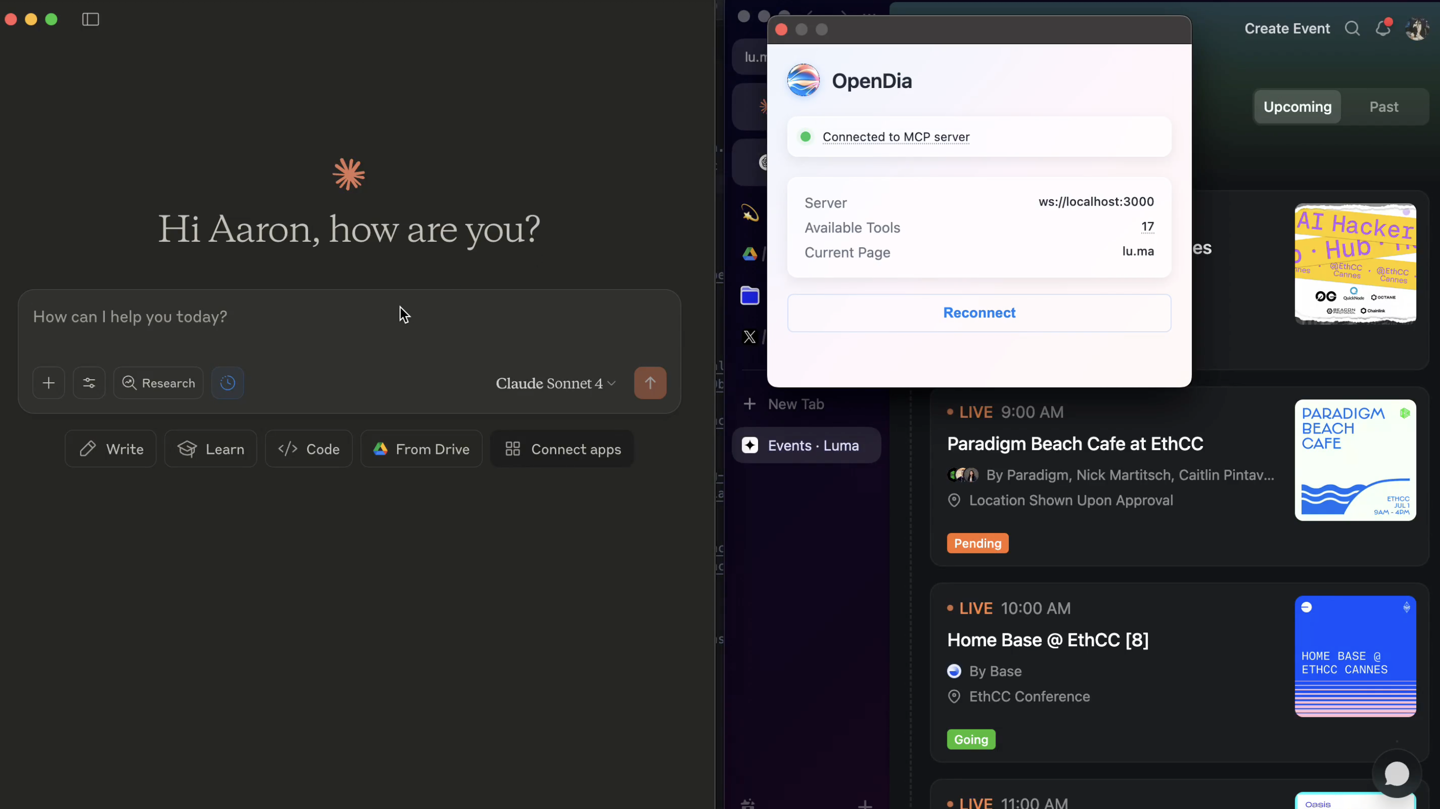Click the Current Page lu.ma value
The height and width of the screenshot is (809, 1440).
pos(1138,252)
